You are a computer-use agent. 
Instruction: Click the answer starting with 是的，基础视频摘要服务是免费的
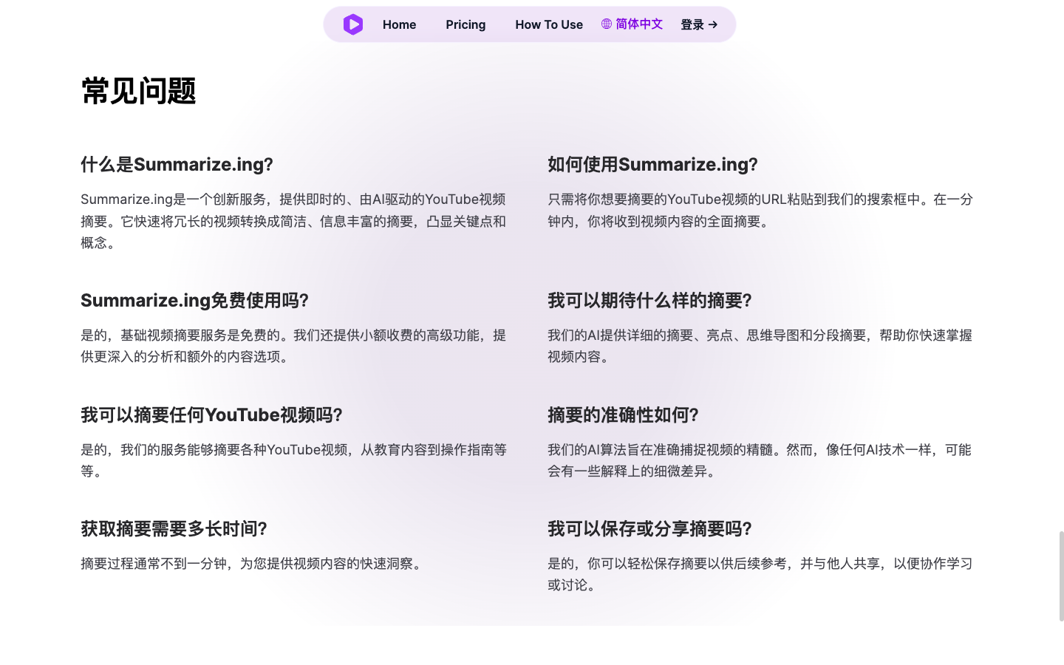tap(293, 346)
